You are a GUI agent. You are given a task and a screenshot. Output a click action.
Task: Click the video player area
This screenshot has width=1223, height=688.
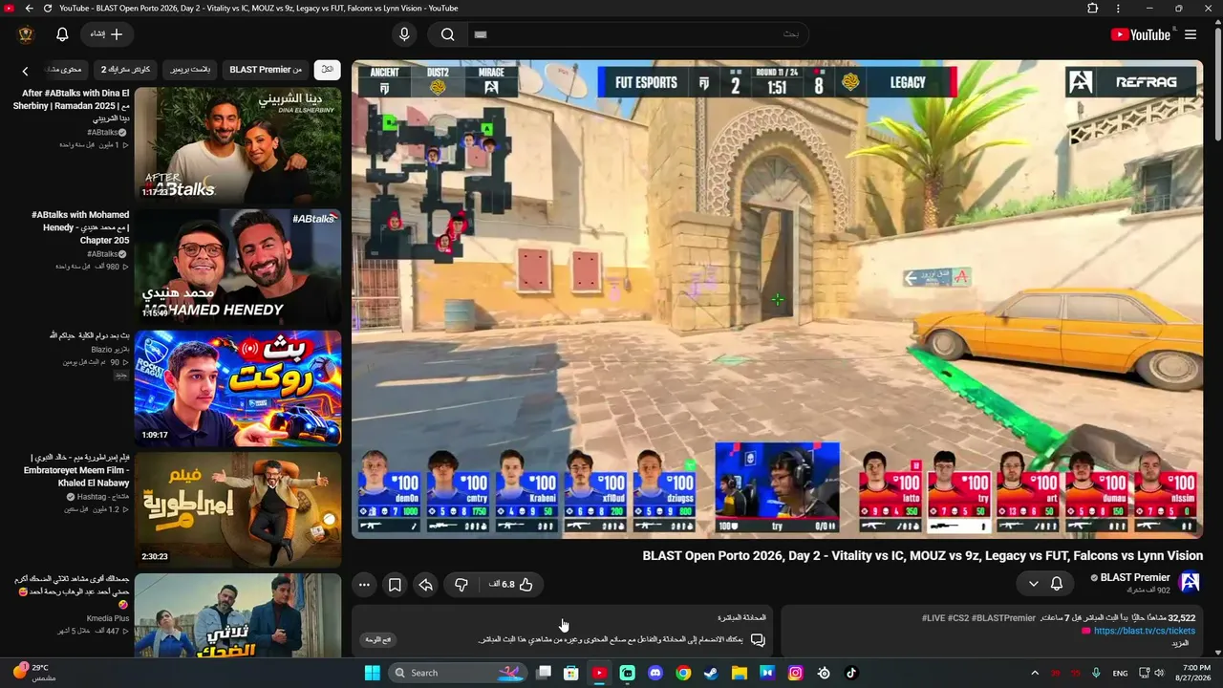click(777, 299)
